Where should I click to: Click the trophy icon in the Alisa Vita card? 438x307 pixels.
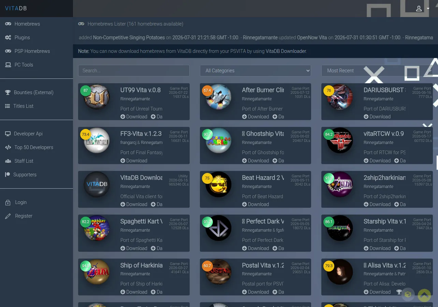click(x=399, y=292)
